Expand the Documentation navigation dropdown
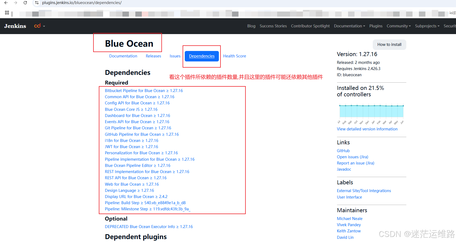Viewport: 456px width, 242px height. point(349,26)
